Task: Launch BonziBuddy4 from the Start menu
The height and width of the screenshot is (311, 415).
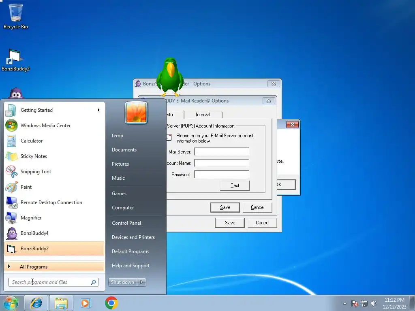Action: coord(54,233)
